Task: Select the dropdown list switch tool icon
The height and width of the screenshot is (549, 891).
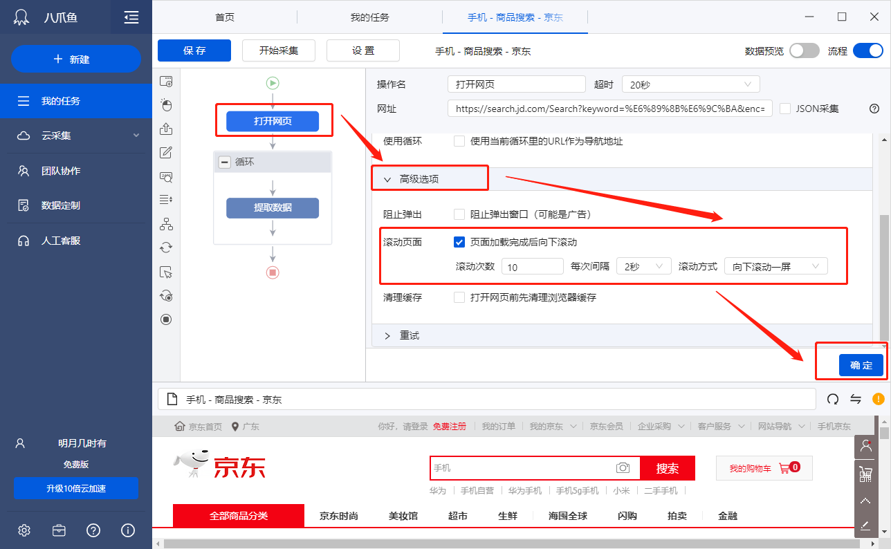Action: tap(166, 200)
